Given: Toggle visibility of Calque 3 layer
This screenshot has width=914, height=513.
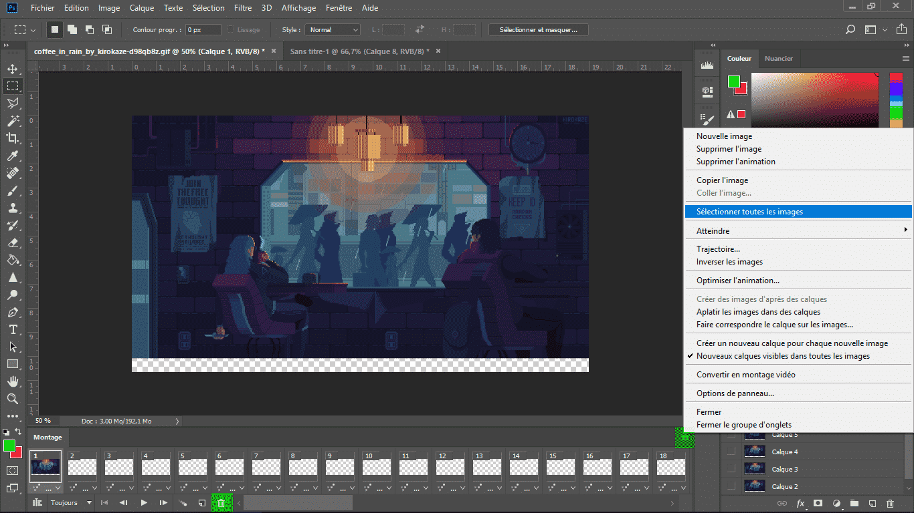Looking at the screenshot, I should (x=731, y=470).
